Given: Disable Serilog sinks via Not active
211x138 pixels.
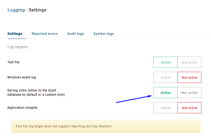Looking at the screenshot, I should tap(189, 93).
